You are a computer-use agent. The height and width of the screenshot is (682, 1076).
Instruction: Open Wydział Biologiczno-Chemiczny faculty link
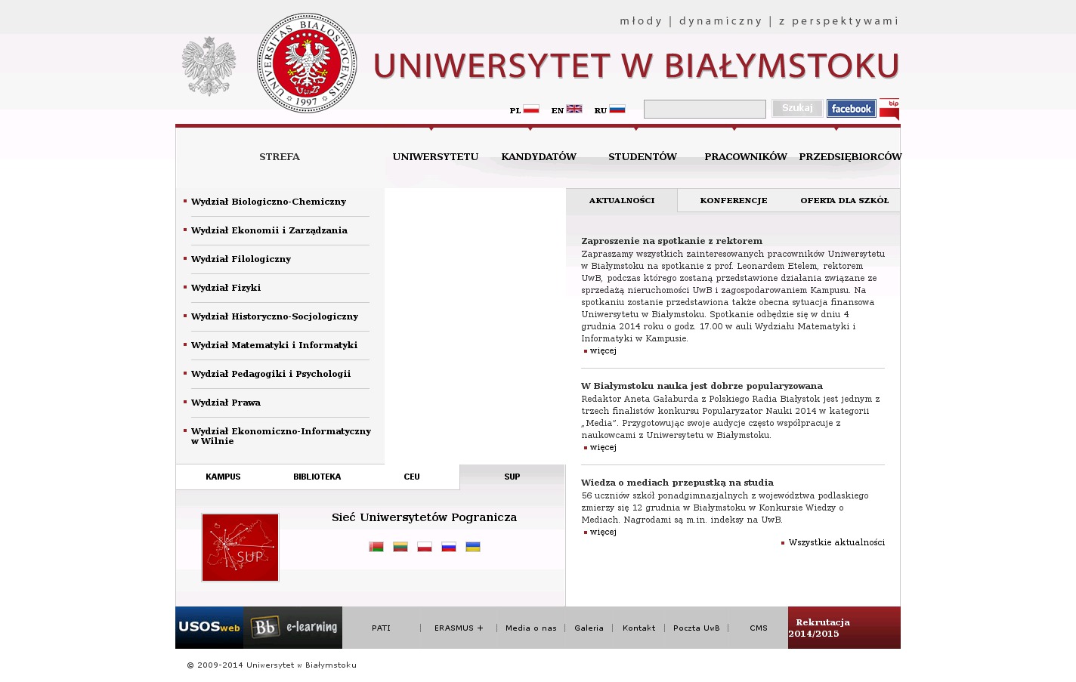(268, 202)
